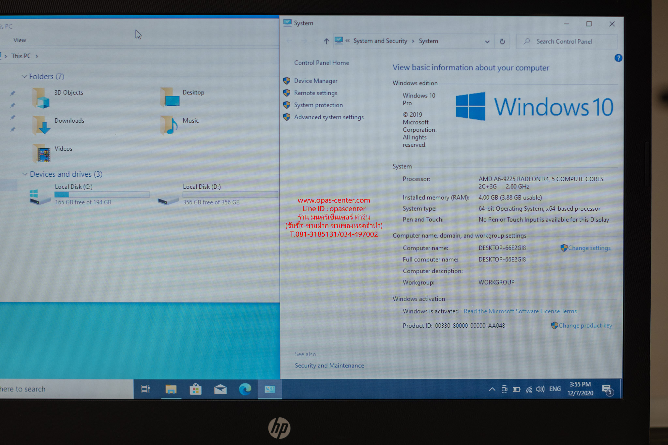
Task: Collapse the Devices and drives (3) group
Action: pyautogui.click(x=25, y=174)
